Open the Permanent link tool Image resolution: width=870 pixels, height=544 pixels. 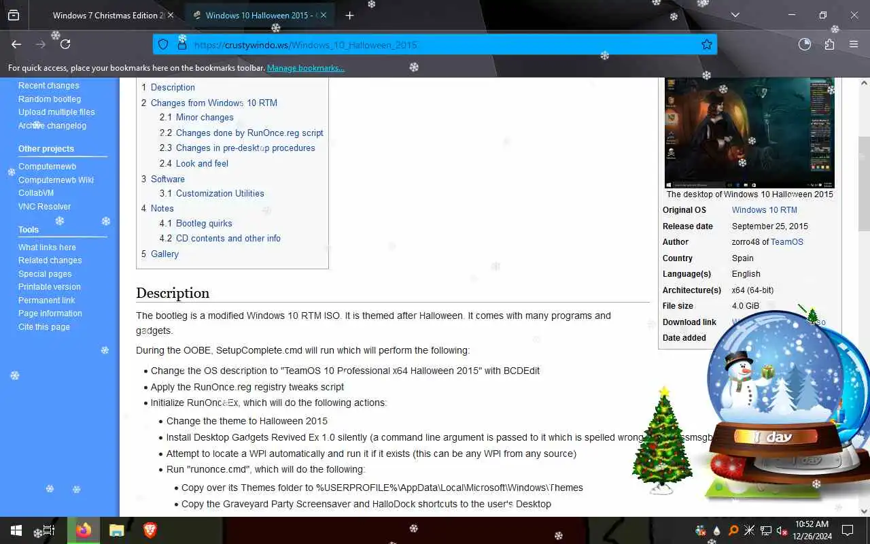click(x=47, y=301)
